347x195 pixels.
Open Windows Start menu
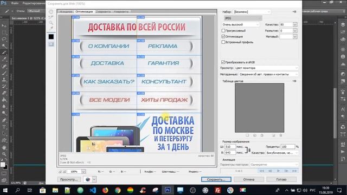5,190
